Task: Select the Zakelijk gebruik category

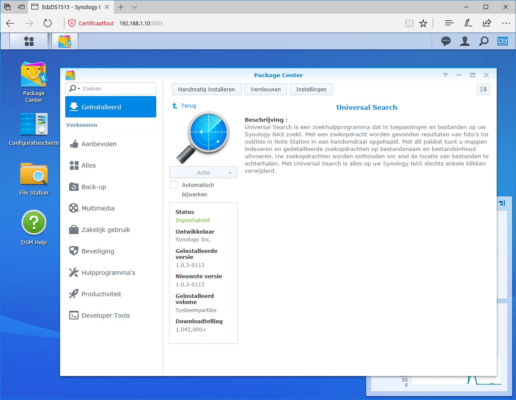Action: click(111, 230)
